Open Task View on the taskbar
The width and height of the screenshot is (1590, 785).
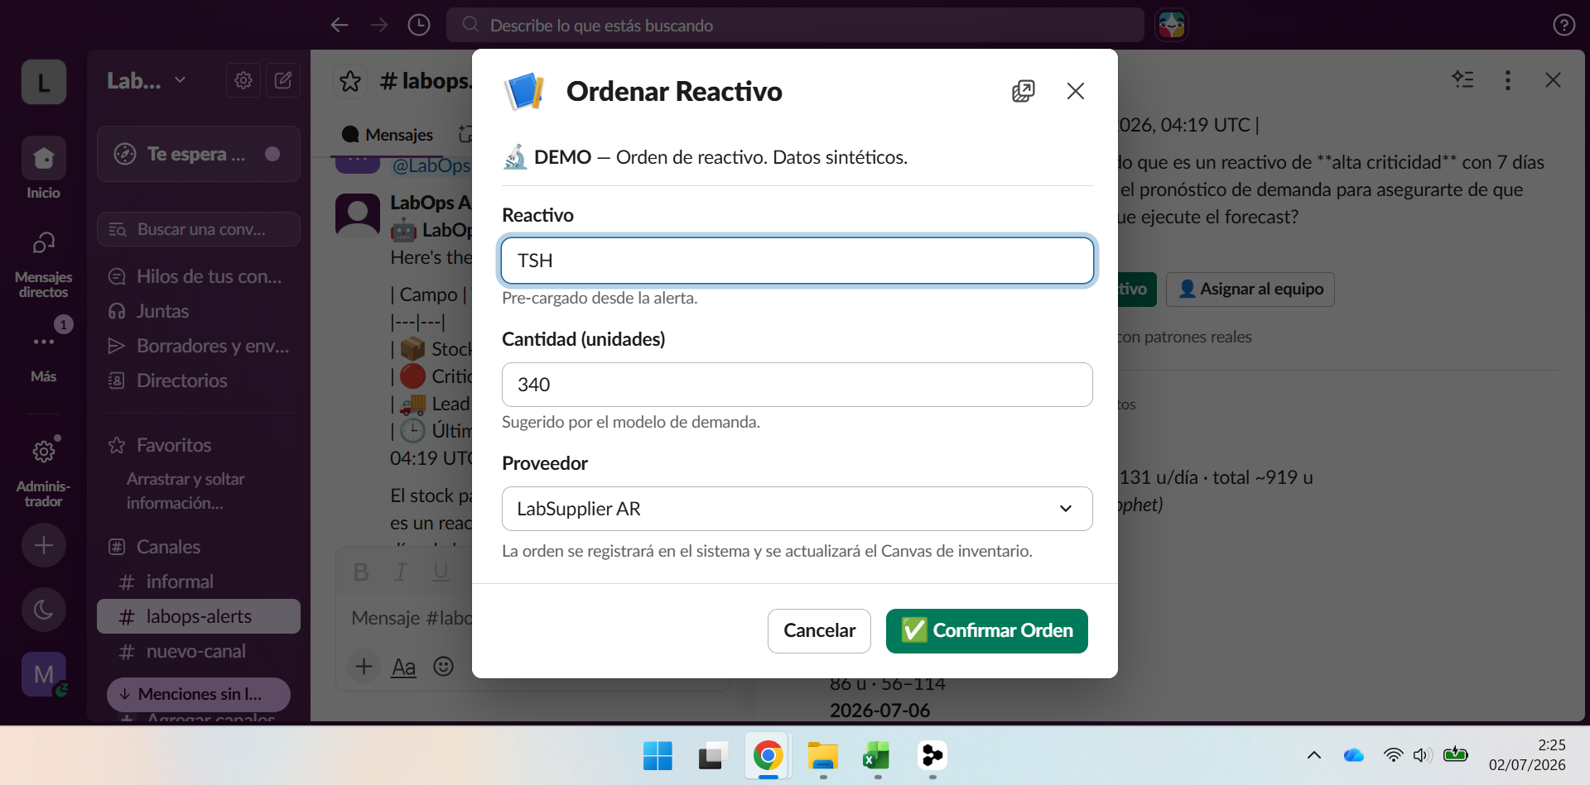pyautogui.click(x=712, y=756)
